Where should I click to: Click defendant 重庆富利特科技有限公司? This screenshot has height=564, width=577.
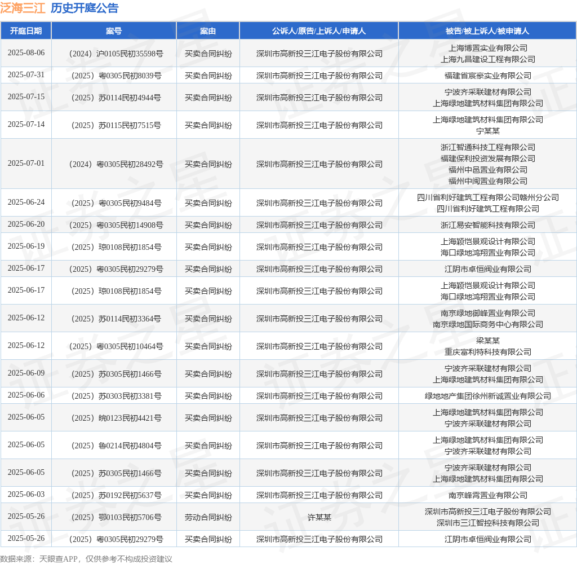(487, 352)
